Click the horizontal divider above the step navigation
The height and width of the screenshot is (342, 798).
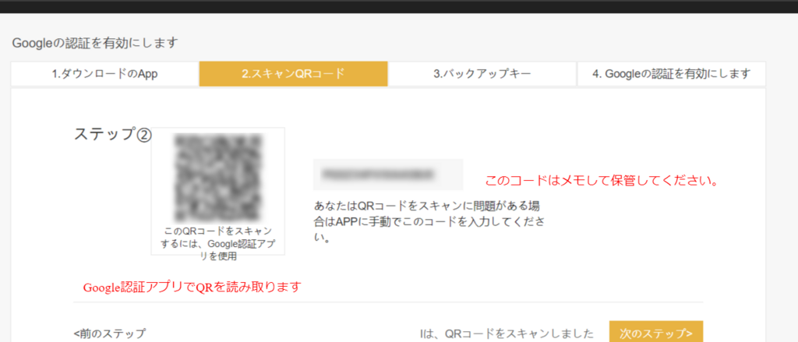388,302
